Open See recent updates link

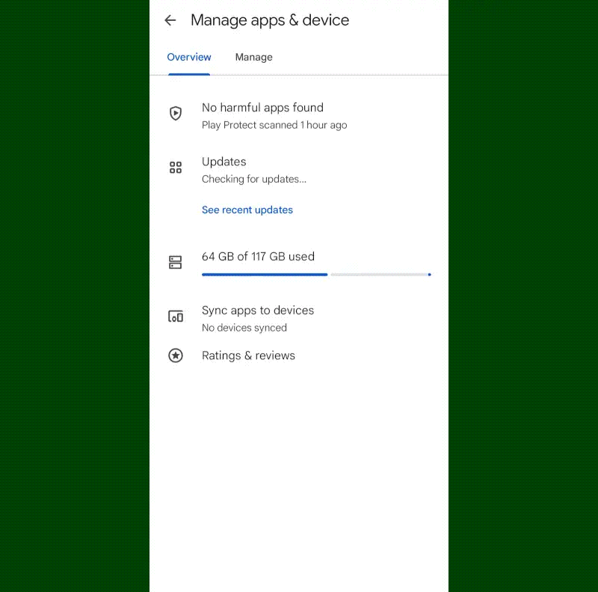pos(247,210)
